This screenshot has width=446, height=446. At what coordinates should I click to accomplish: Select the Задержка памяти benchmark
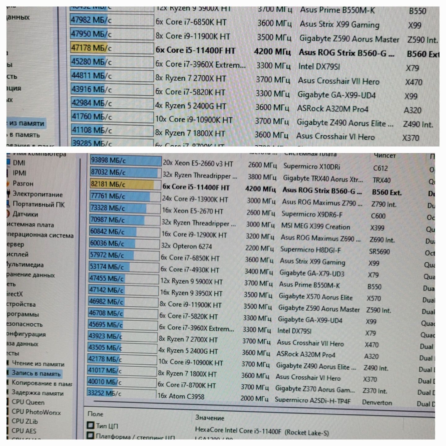coord(37,393)
